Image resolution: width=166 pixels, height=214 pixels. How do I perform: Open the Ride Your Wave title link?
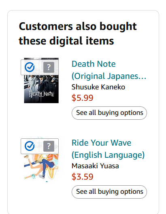(x=108, y=149)
